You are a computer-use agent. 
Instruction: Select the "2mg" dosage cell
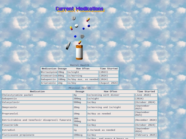[x=62, y=83]
